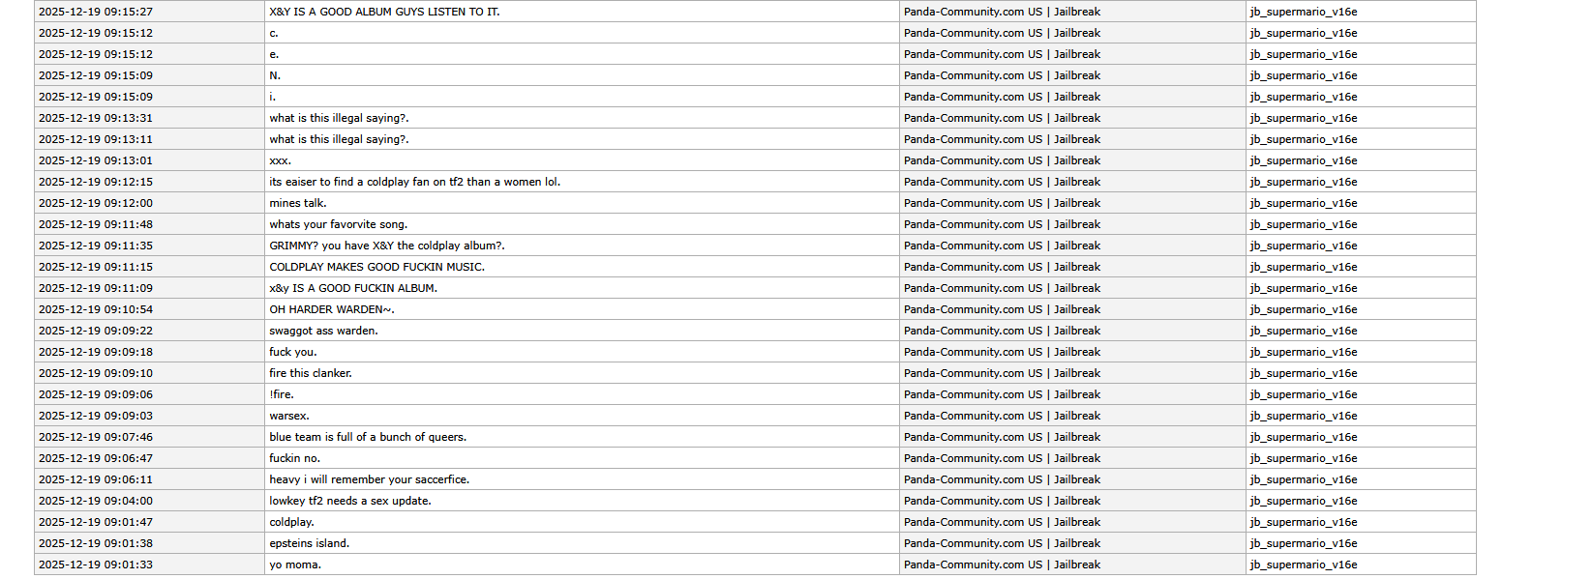Select the "!fire." command message
The image size is (1593, 579).
pyautogui.click(x=282, y=394)
